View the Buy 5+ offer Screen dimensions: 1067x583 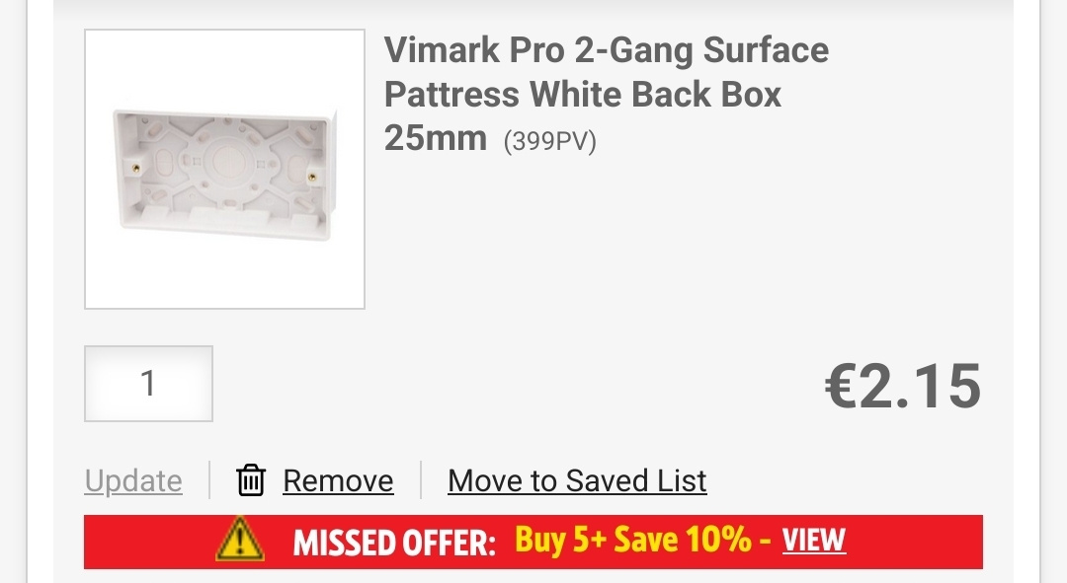pyautogui.click(x=814, y=541)
